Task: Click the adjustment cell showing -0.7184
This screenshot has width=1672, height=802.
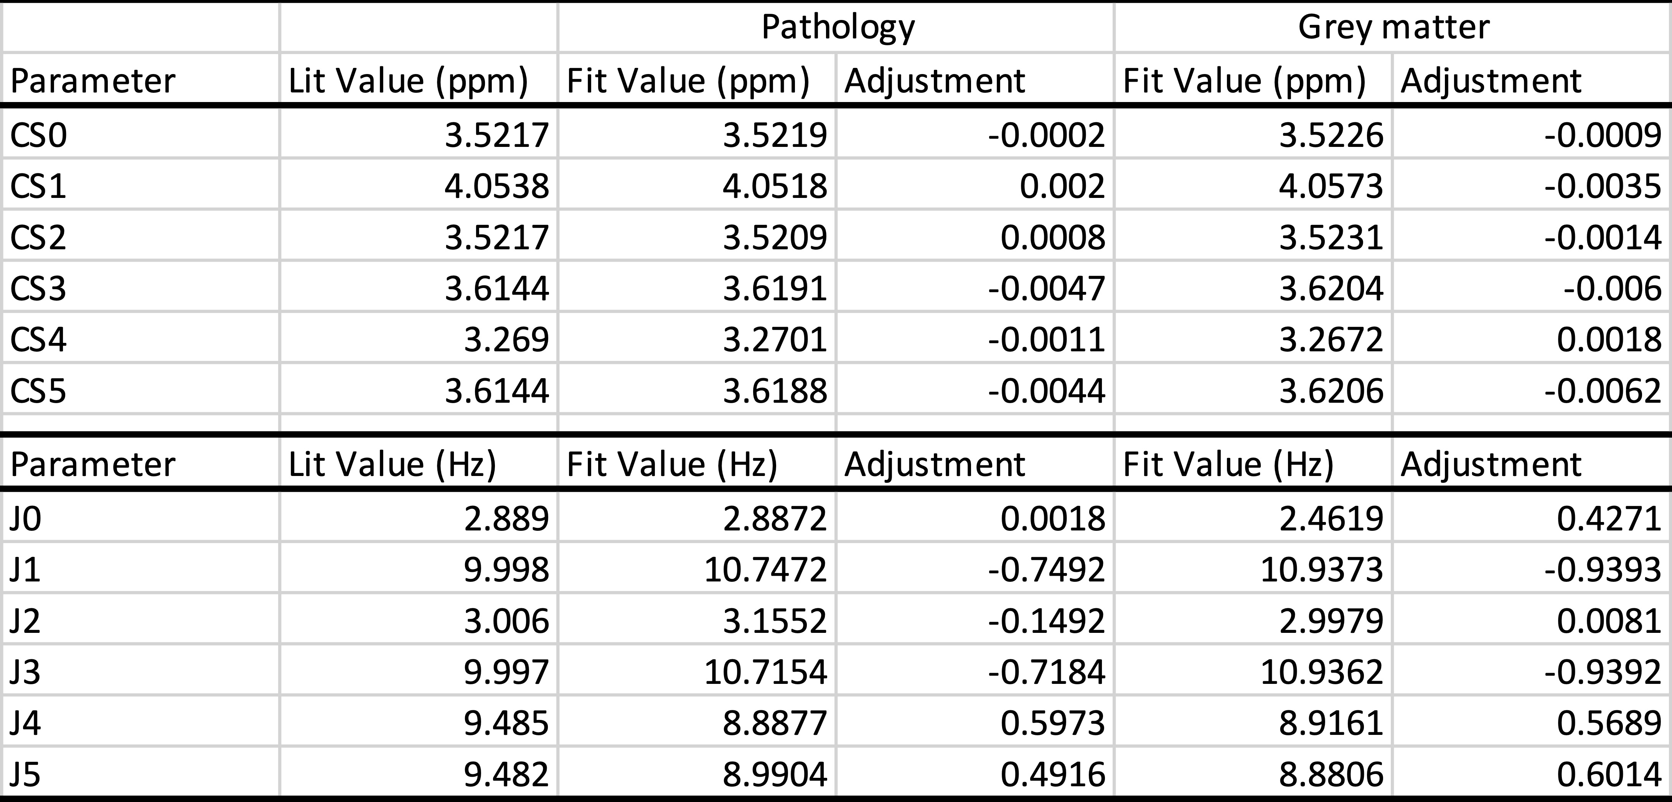Action: click(1046, 672)
